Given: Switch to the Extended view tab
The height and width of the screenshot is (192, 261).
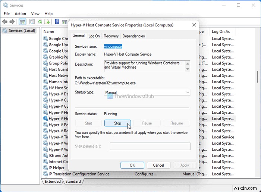Looking at the screenshot, I should click(53, 181).
